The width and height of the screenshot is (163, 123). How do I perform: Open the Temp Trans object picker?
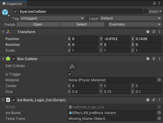coord(159,119)
